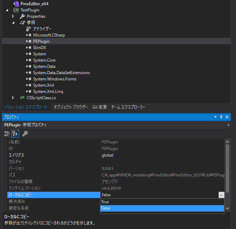Click the ファイルの種類 value アセンブリ

click(x=110, y=182)
